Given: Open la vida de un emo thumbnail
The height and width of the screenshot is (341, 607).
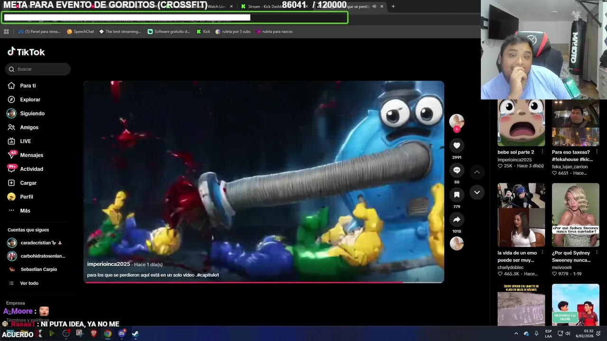Looking at the screenshot, I should (x=521, y=215).
